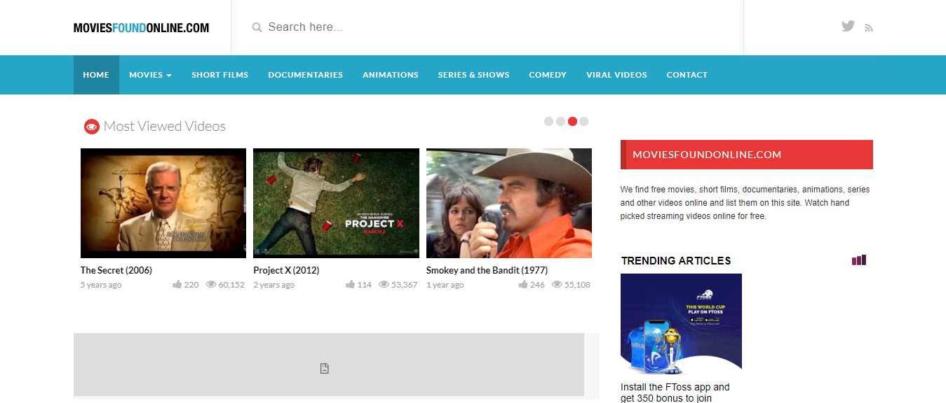The height and width of the screenshot is (403, 946).
Task: Click the bar chart icon beside Trending Articles
Action: coord(859,260)
